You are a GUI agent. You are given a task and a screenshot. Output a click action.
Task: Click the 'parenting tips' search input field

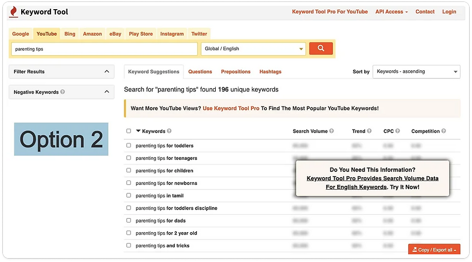tap(105, 49)
